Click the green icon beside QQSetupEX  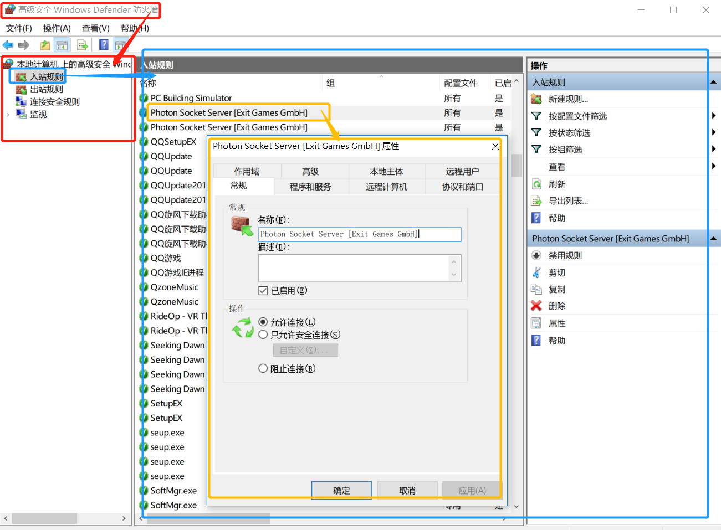pos(144,142)
